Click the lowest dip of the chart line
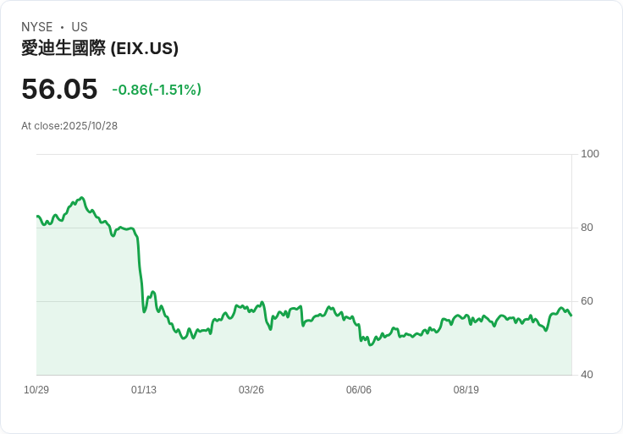 (370, 344)
